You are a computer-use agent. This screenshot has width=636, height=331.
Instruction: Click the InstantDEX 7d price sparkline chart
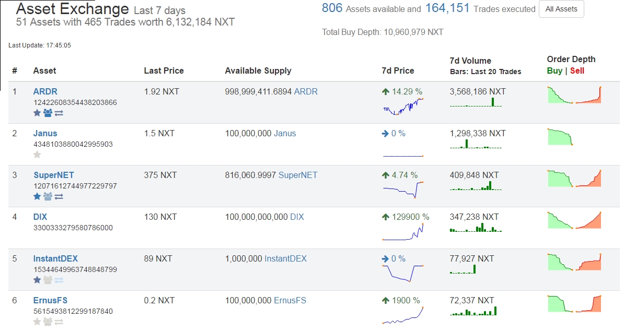(403, 273)
